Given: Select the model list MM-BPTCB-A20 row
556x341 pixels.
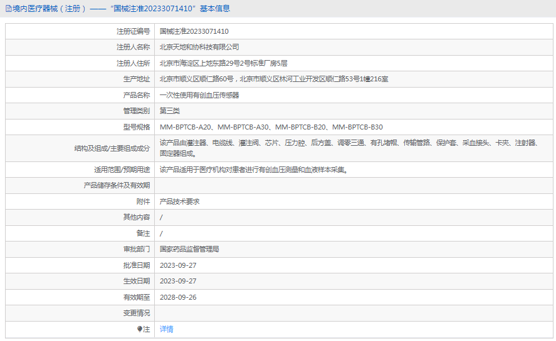Looking at the screenshot, I should [271, 127].
